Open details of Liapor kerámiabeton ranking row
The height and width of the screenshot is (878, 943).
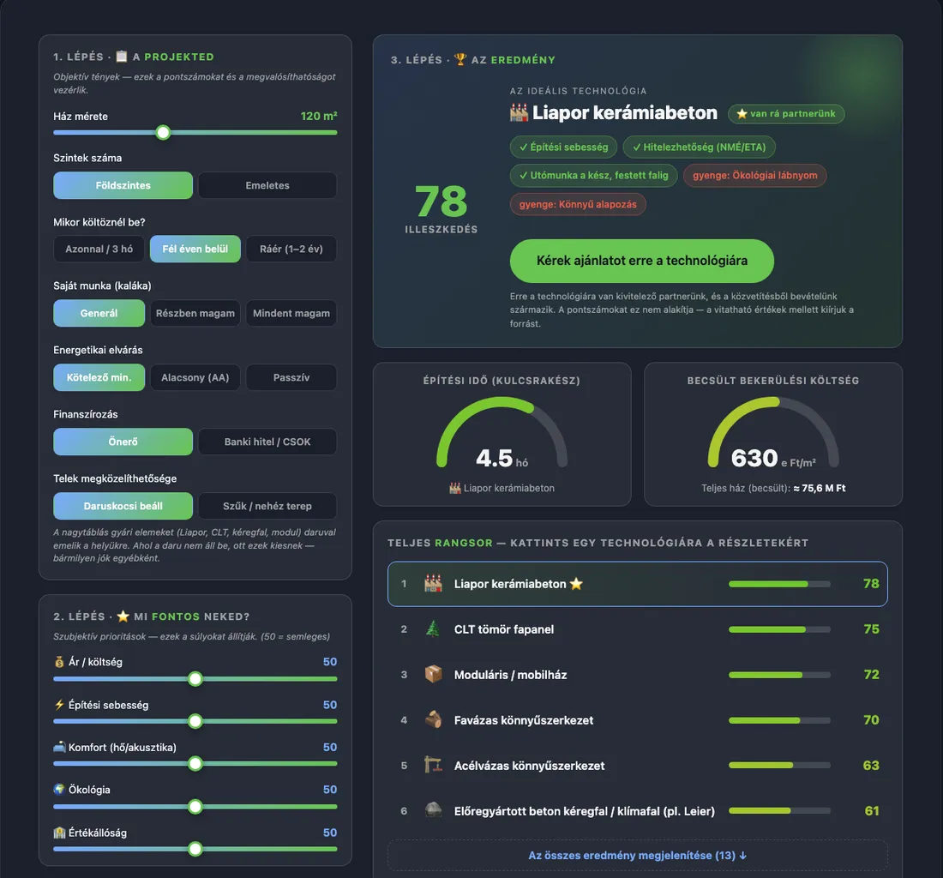point(638,583)
